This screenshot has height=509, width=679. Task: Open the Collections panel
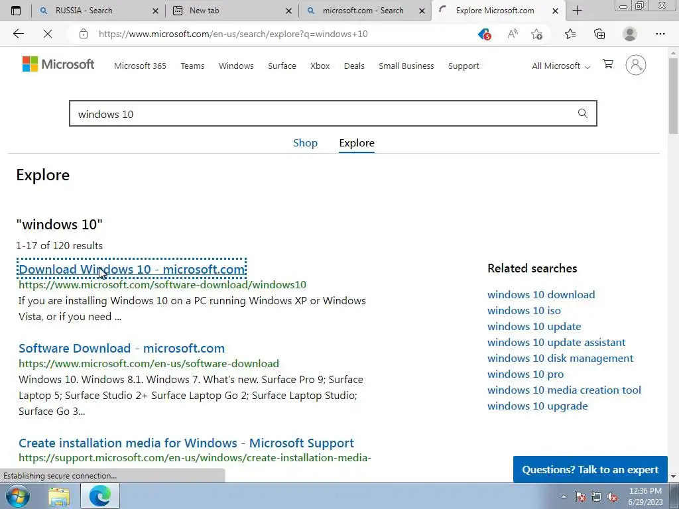point(599,34)
